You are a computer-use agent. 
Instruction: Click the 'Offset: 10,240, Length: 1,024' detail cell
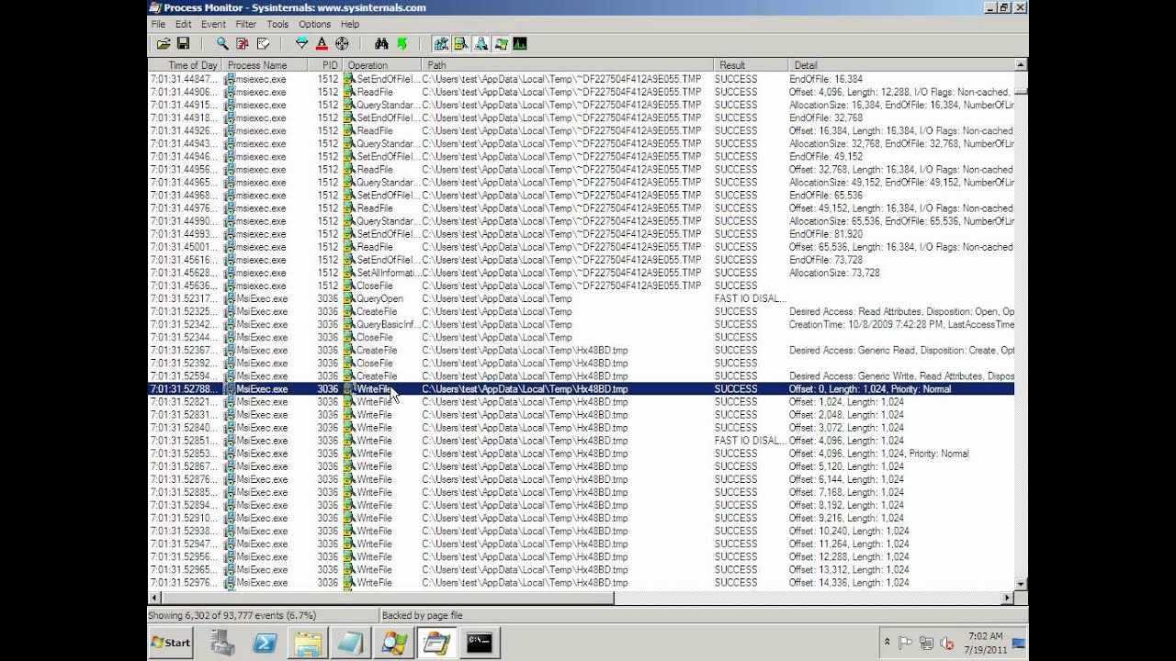pos(849,532)
